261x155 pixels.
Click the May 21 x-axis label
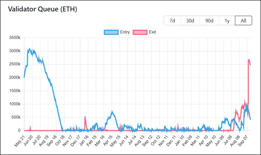point(20,141)
